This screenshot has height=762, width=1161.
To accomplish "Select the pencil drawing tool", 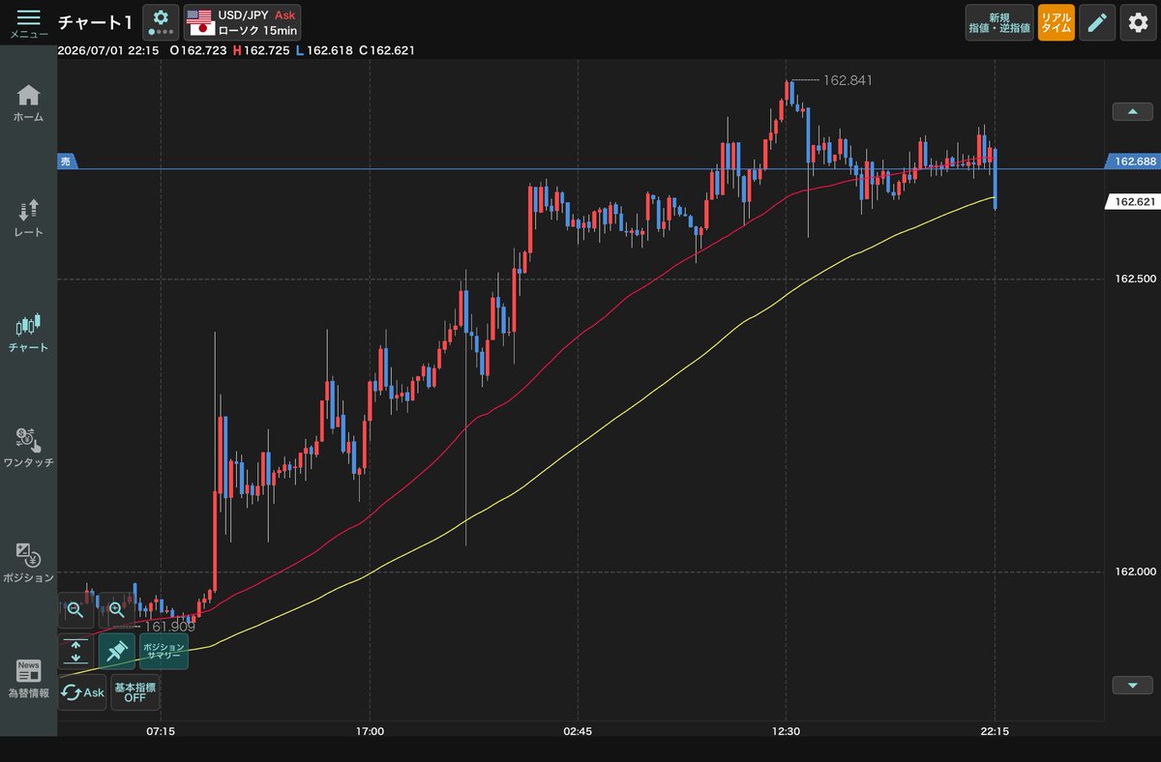I will [x=1097, y=22].
